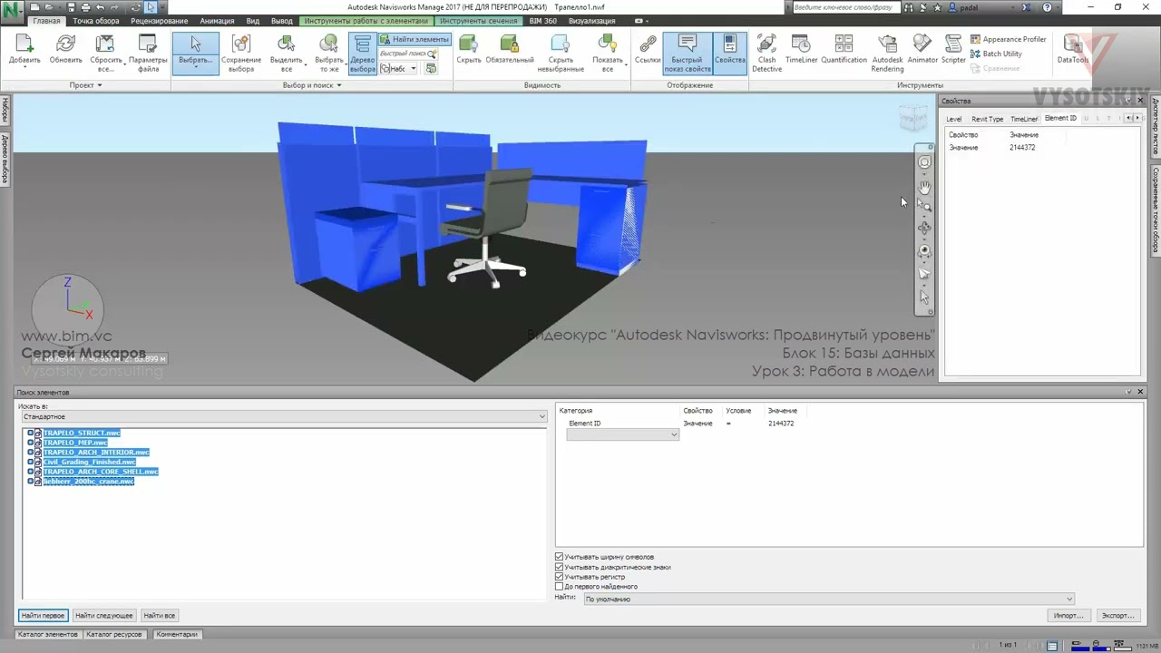This screenshot has height=653, width=1161.
Task: Click the steering wheel navigation icon
Action: click(924, 163)
